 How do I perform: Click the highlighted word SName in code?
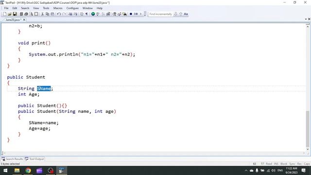point(44,88)
